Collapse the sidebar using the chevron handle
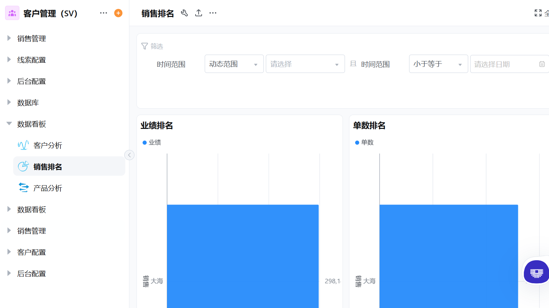 pyautogui.click(x=129, y=155)
